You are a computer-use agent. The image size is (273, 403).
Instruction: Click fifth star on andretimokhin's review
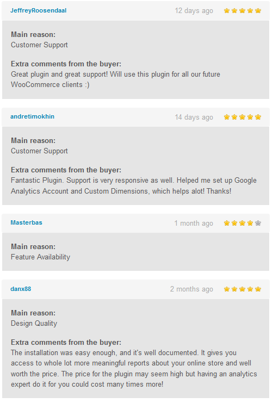pos(258,117)
